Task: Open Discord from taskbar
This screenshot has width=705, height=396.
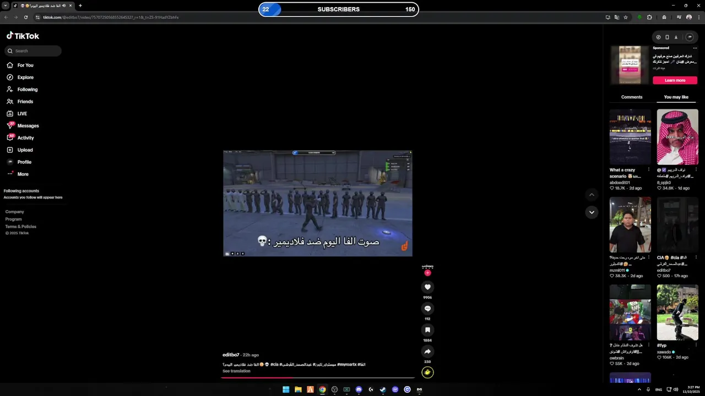Action: click(x=359, y=389)
